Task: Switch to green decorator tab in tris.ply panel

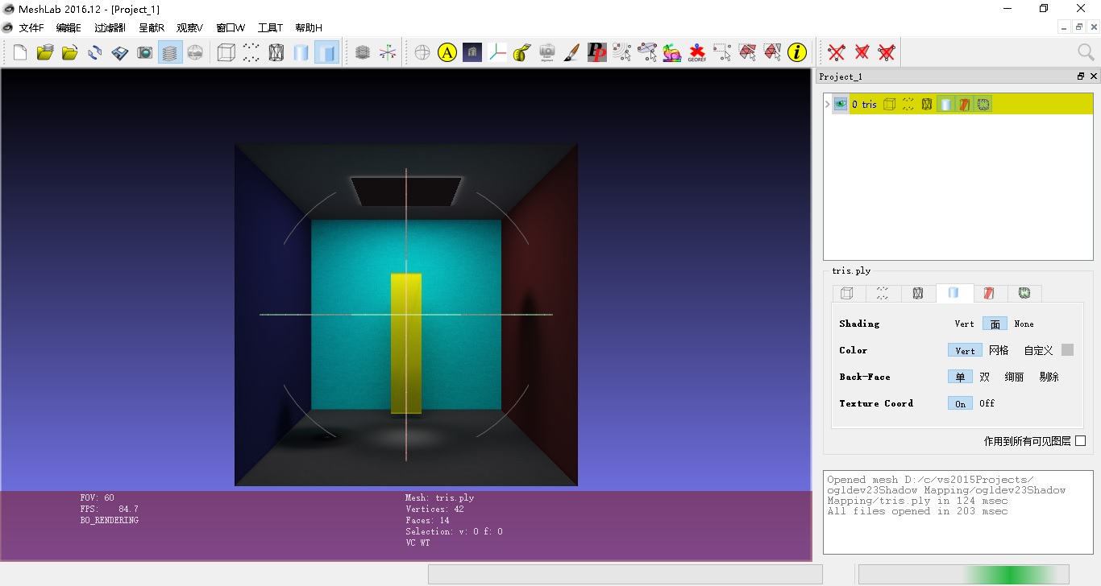Action: pyautogui.click(x=1024, y=294)
